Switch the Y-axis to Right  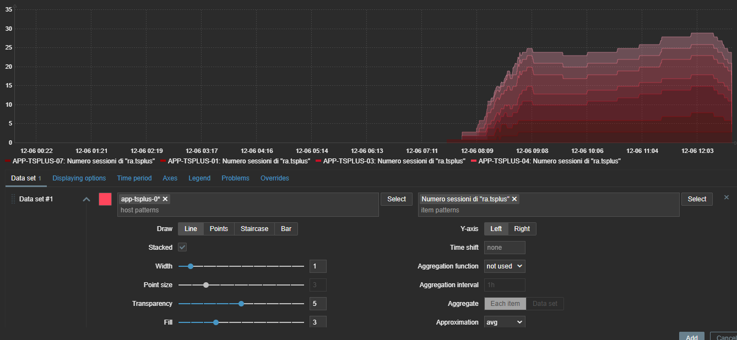(x=522, y=229)
